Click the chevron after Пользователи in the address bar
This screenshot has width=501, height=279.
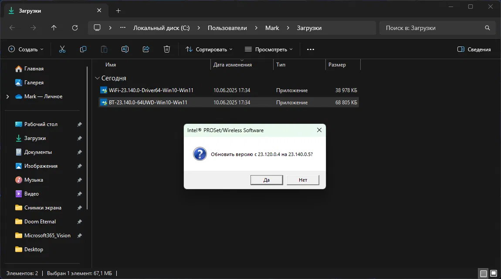tap(256, 28)
